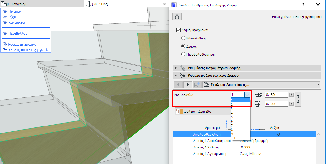Toggle visibility eye for Πάτημα

(x=5, y=11)
